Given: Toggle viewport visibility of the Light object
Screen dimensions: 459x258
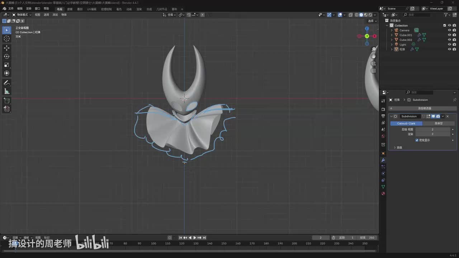Looking at the screenshot, I should tap(449, 44).
